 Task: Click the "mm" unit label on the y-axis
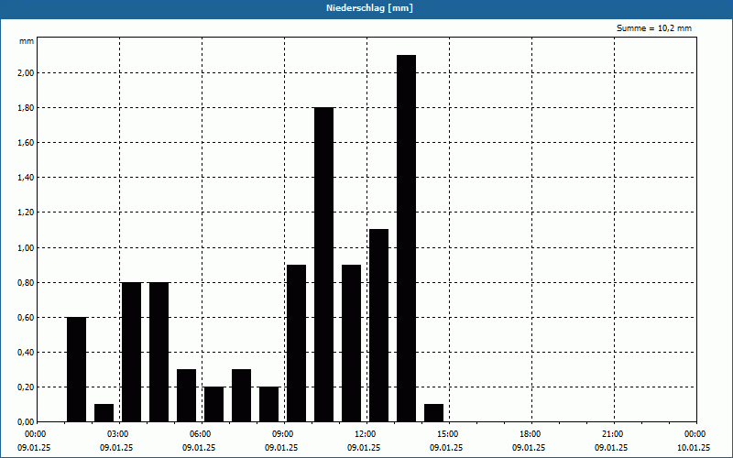click(27, 41)
